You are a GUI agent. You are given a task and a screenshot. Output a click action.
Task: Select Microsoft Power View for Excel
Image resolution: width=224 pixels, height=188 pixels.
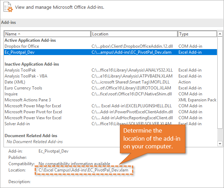pos(33,118)
